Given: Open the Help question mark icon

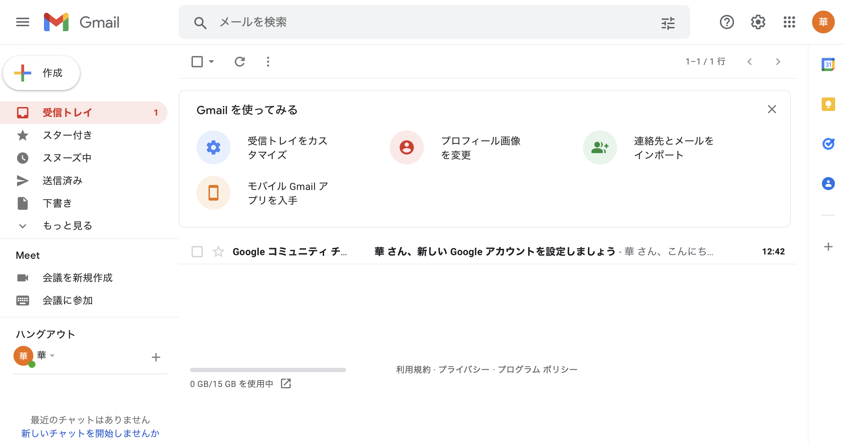Looking at the screenshot, I should 727,22.
